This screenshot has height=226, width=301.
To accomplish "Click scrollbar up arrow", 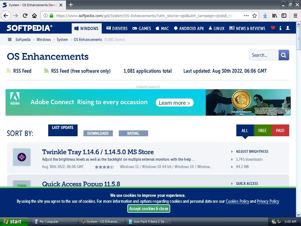I will pos(299,24).
